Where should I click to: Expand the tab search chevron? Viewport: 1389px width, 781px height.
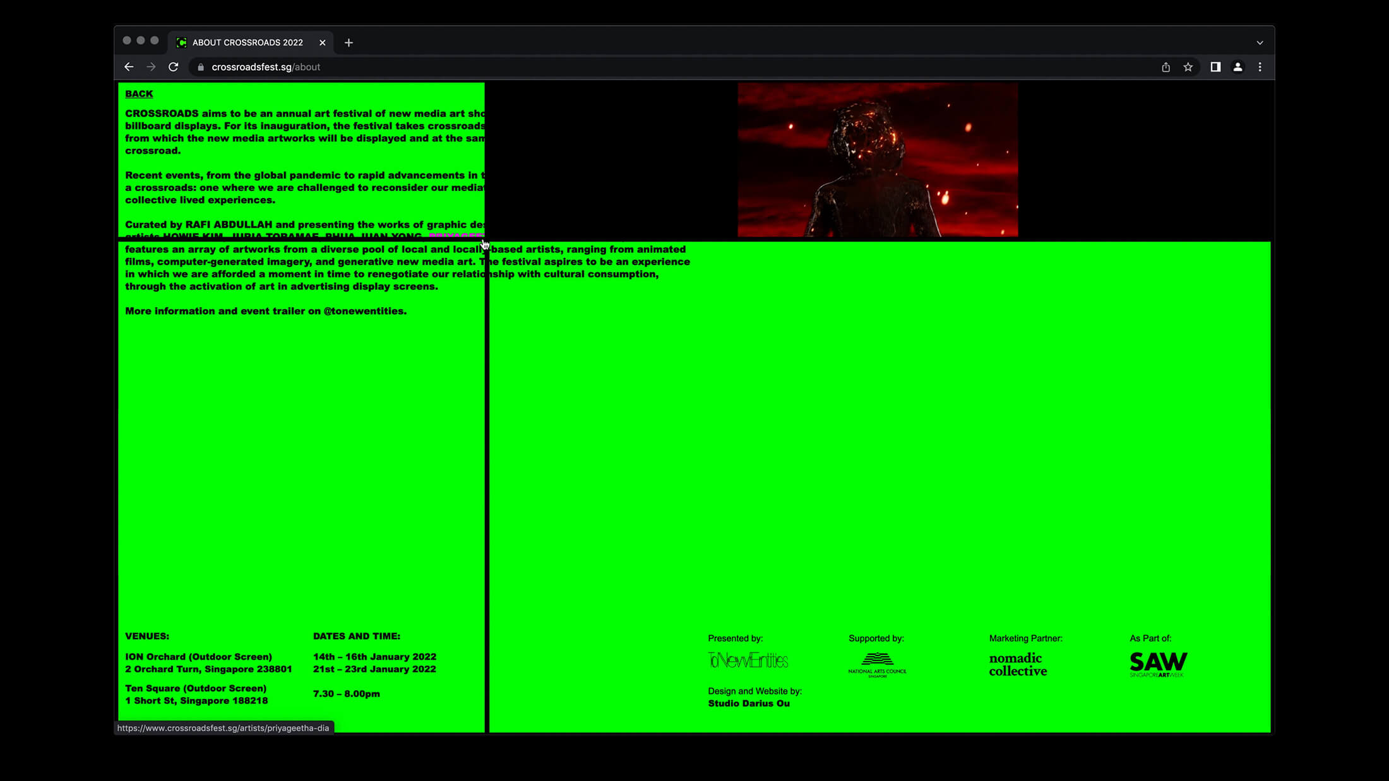[1260, 43]
